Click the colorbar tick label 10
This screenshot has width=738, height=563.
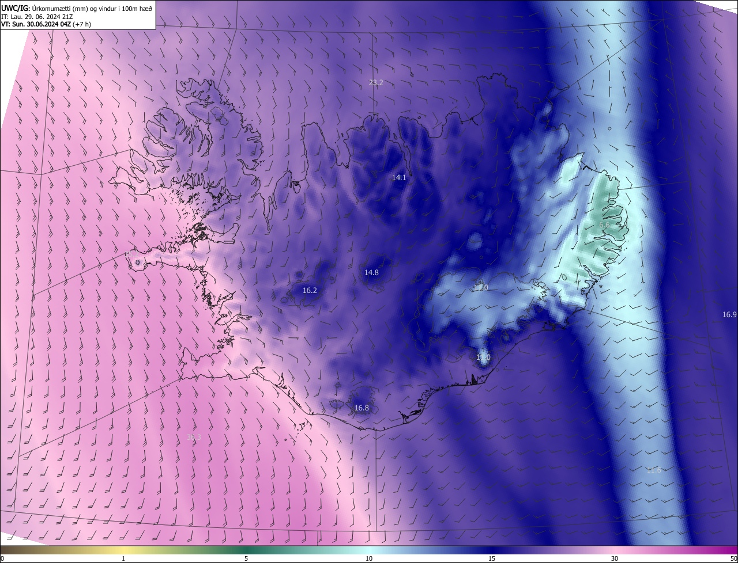369,558
